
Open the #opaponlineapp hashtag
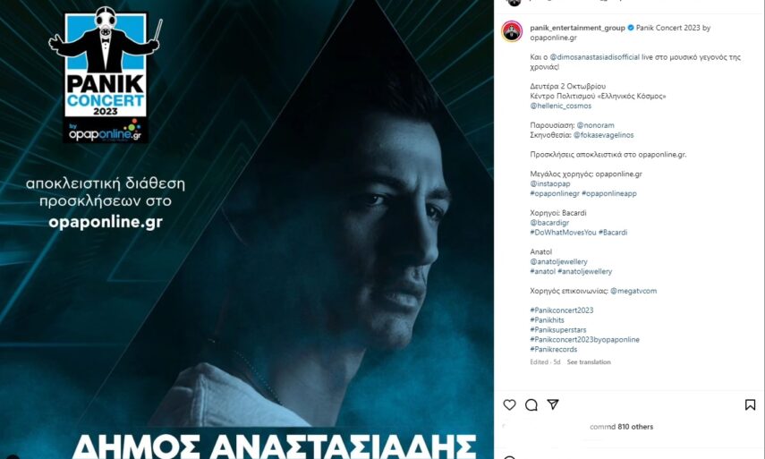609,193
